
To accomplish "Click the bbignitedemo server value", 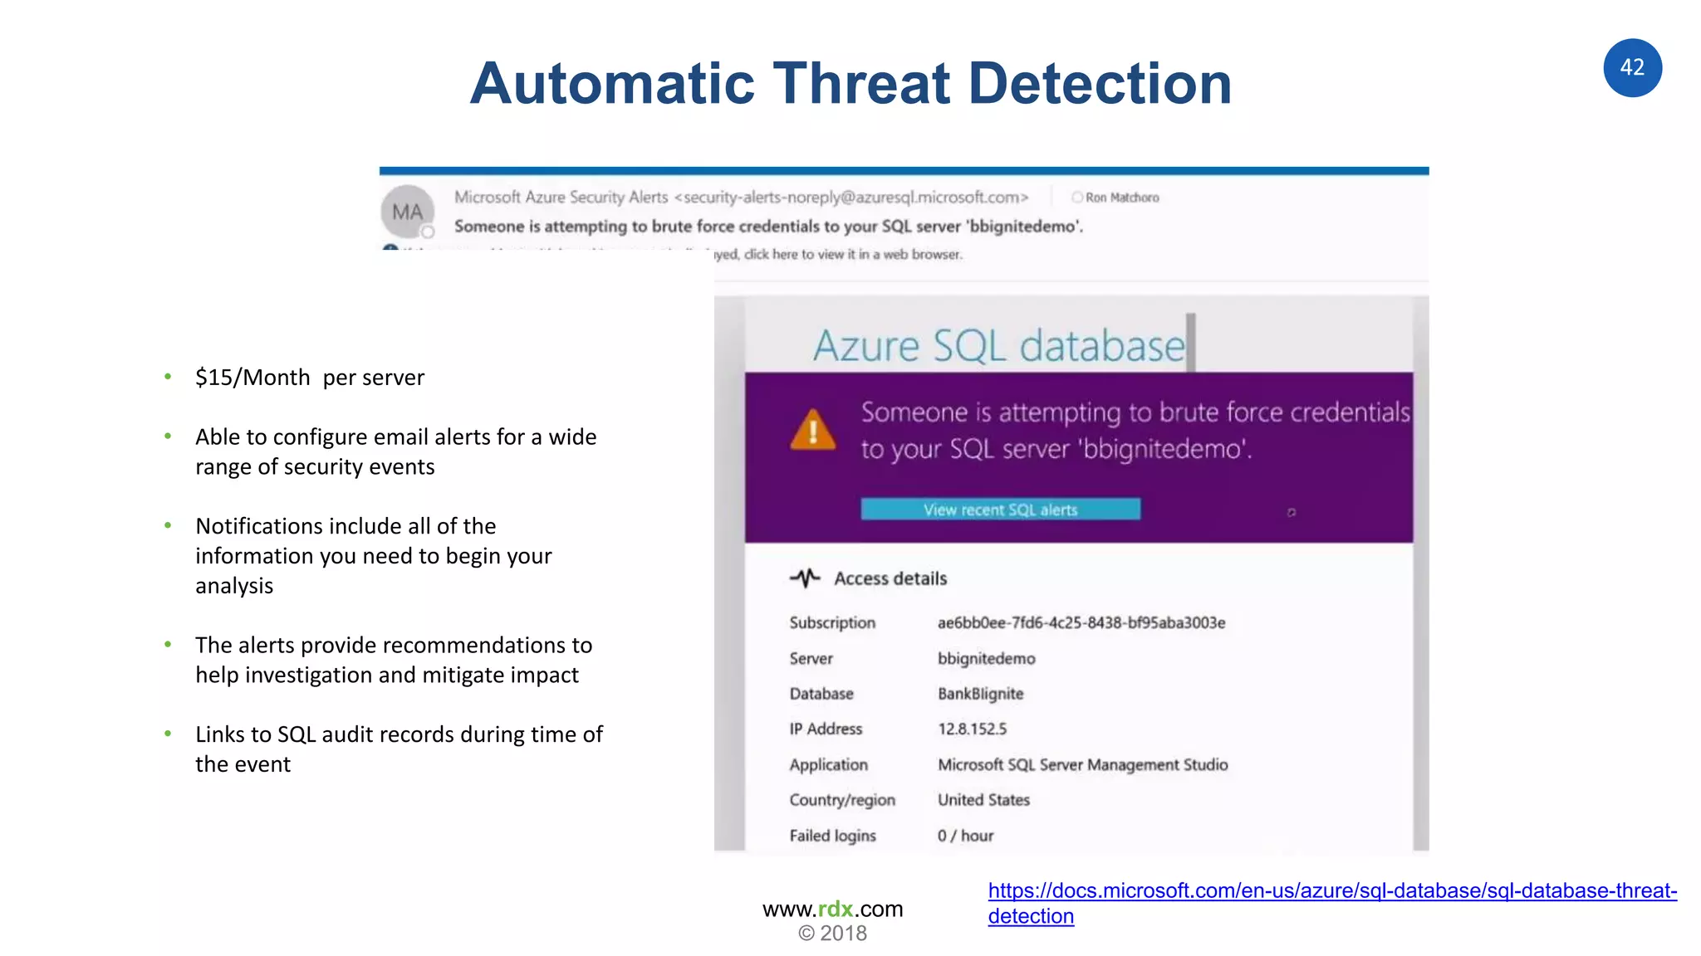I will tap(986, 659).
